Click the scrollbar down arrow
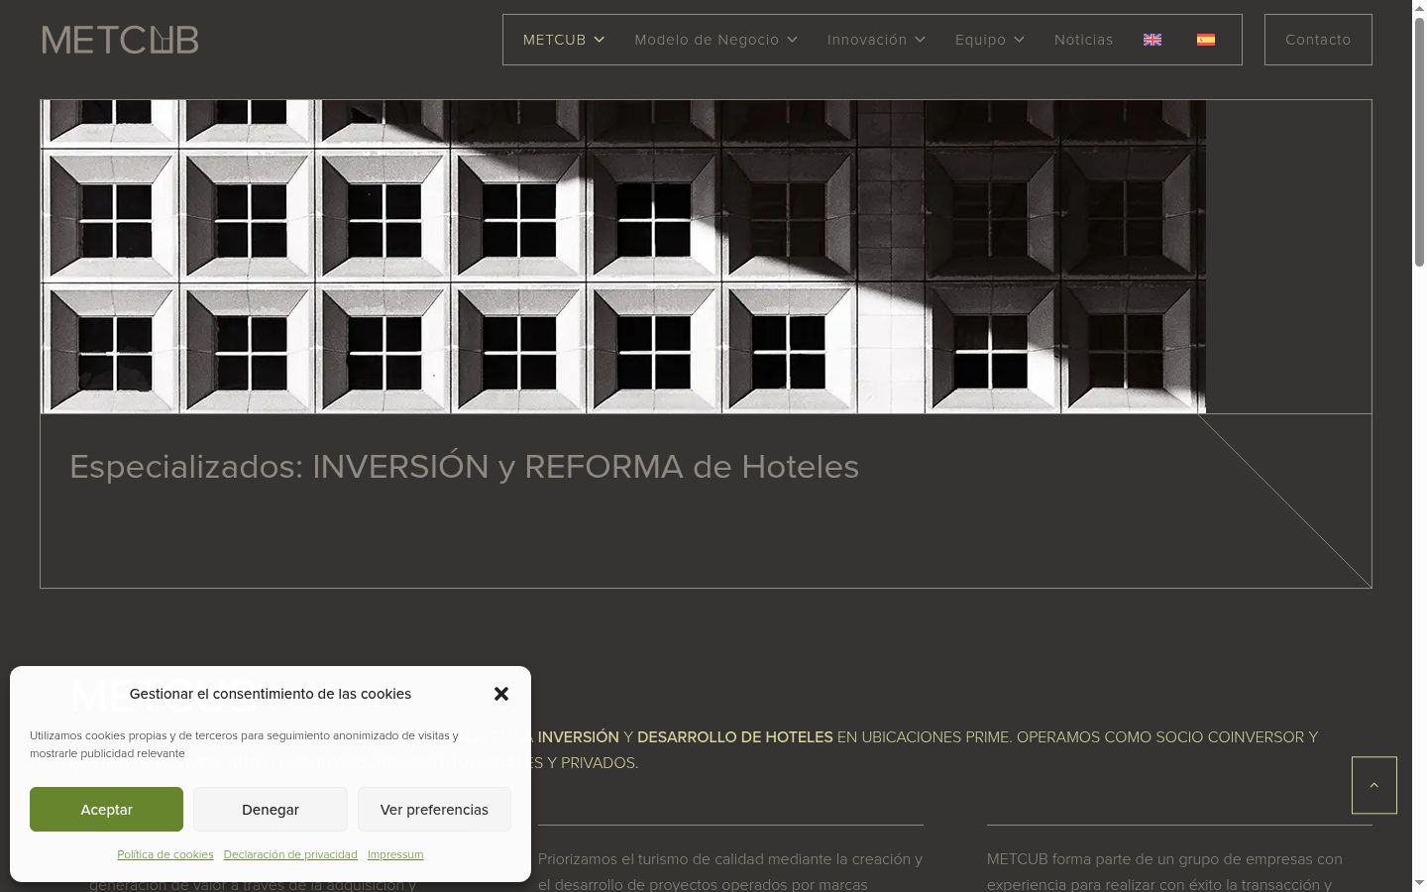The image size is (1427, 892). click(x=1419, y=883)
